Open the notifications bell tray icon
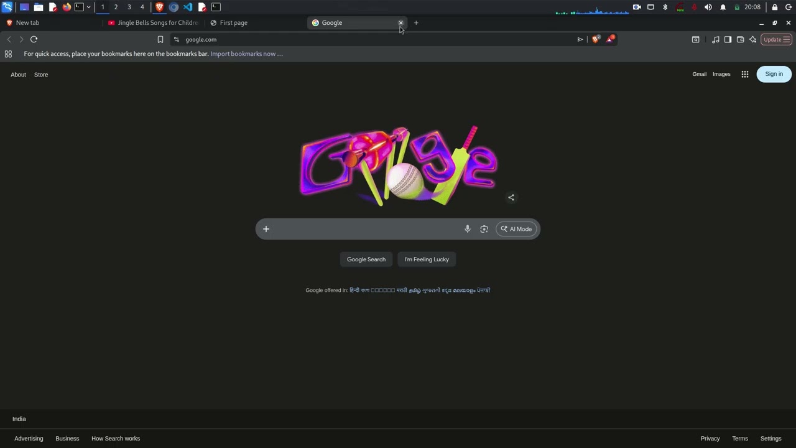 (723, 7)
